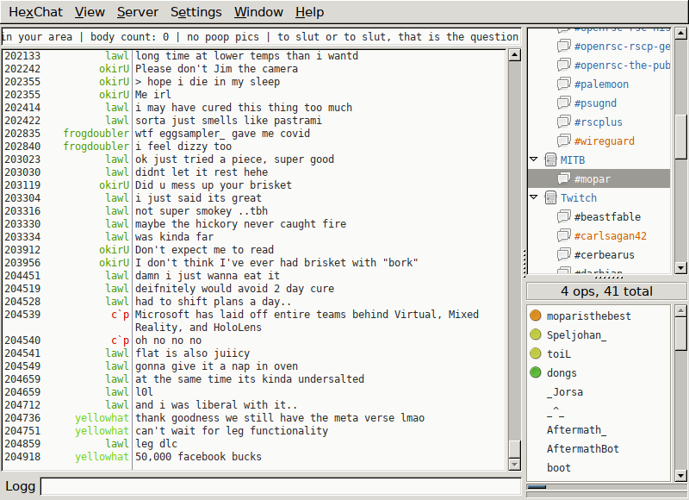
Task: Select user AftermathBot in user list
Action: [583, 448]
